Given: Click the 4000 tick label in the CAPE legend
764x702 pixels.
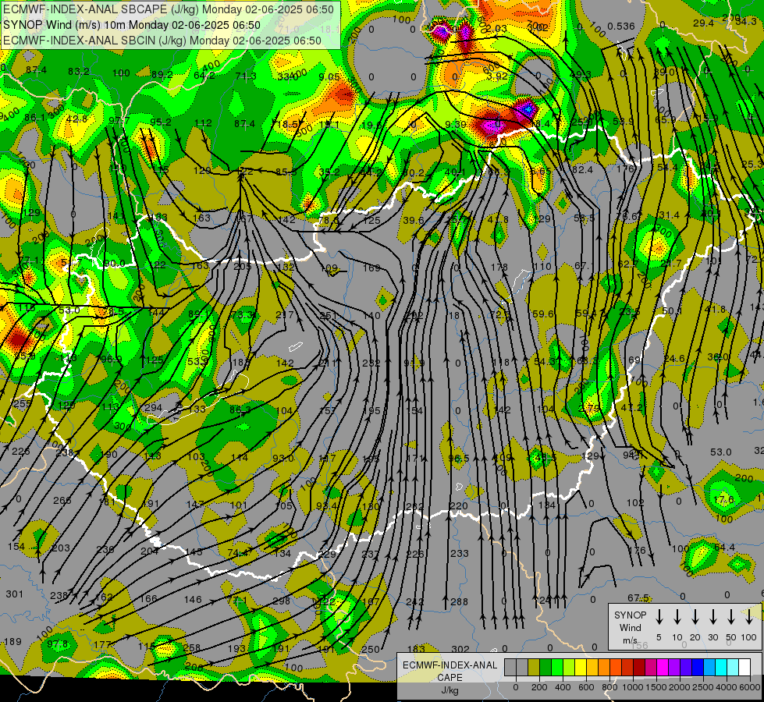Looking at the screenshot, I should (727, 687).
